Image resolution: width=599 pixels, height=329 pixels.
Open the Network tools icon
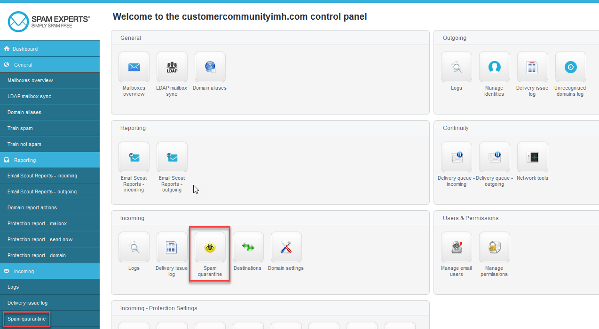[533, 157]
